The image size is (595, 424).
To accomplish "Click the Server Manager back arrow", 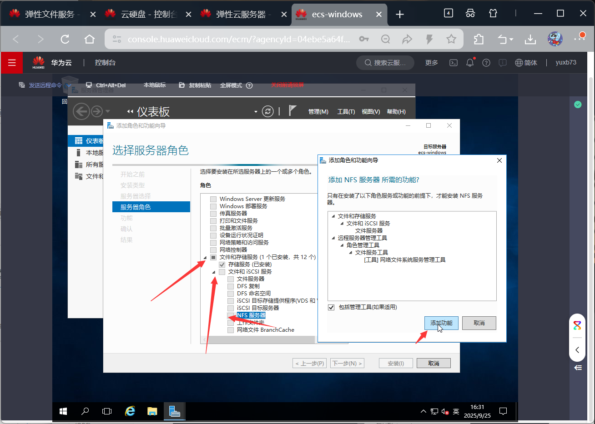I will 81,111.
